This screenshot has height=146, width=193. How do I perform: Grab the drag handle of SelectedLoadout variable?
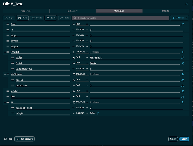click(13, 69)
